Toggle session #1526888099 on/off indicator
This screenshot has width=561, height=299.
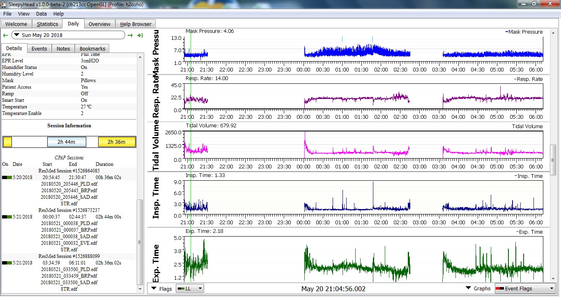[x=7, y=263]
